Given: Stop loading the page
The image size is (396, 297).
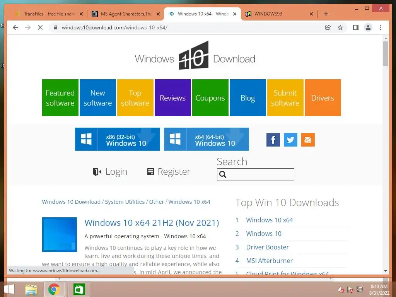Looking at the screenshot, I should [40, 27].
